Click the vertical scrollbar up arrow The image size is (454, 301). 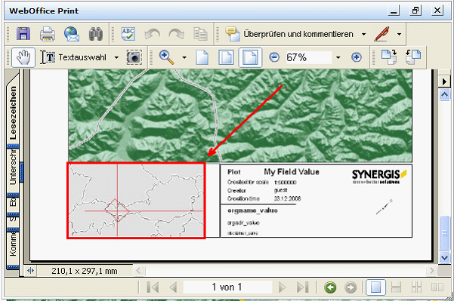point(444,94)
